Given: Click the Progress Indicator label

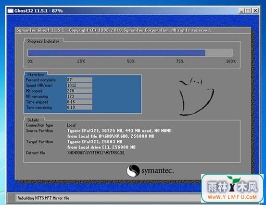Looking at the screenshot, I should click(x=43, y=41).
